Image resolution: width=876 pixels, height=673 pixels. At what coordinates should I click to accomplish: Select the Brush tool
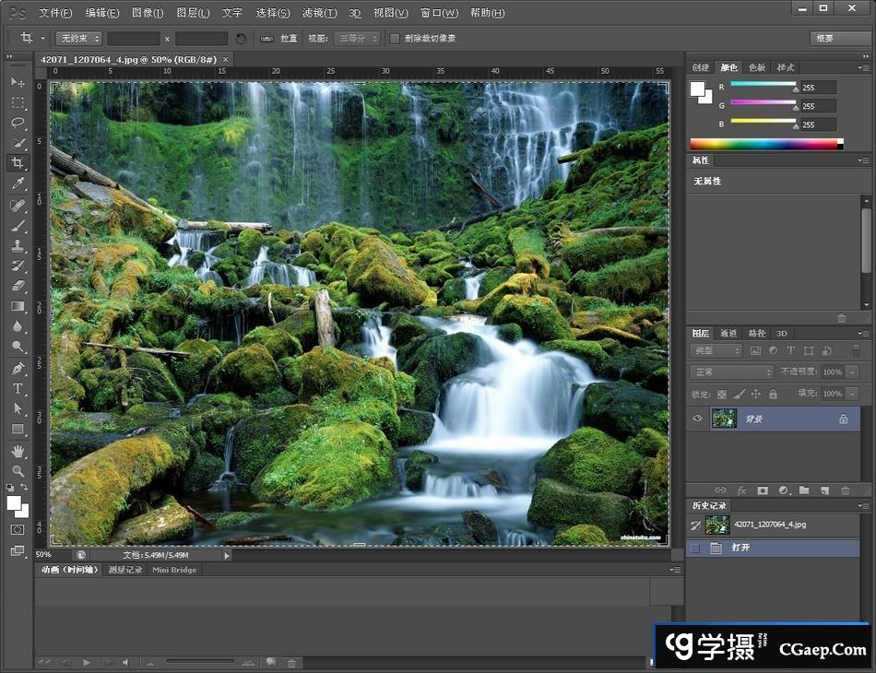tap(18, 224)
